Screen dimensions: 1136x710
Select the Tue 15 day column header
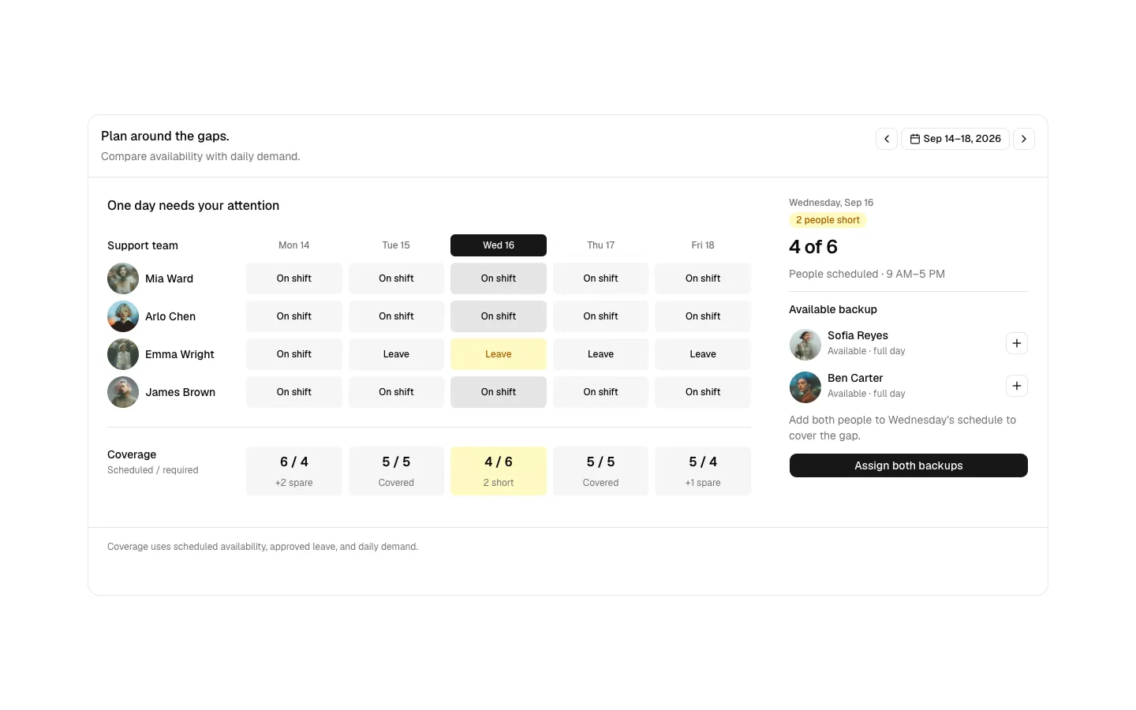point(396,245)
